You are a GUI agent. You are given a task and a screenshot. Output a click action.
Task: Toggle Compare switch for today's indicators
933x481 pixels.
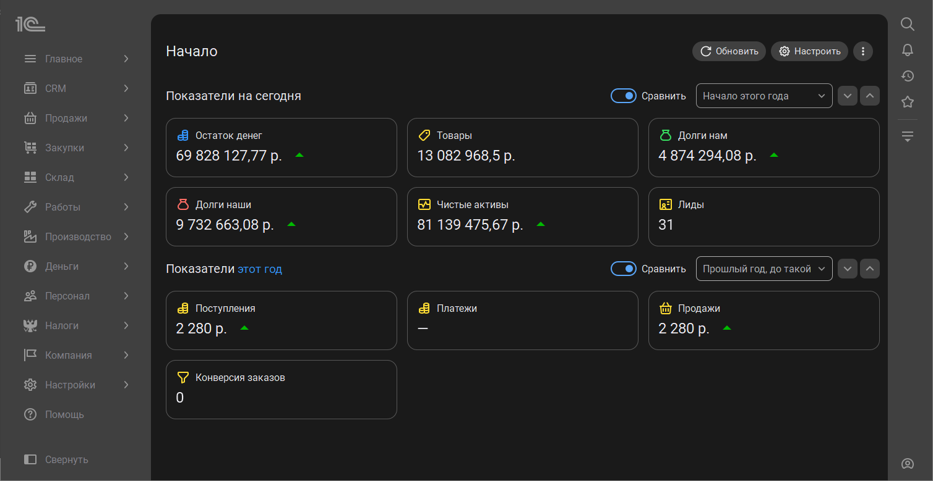(x=623, y=96)
